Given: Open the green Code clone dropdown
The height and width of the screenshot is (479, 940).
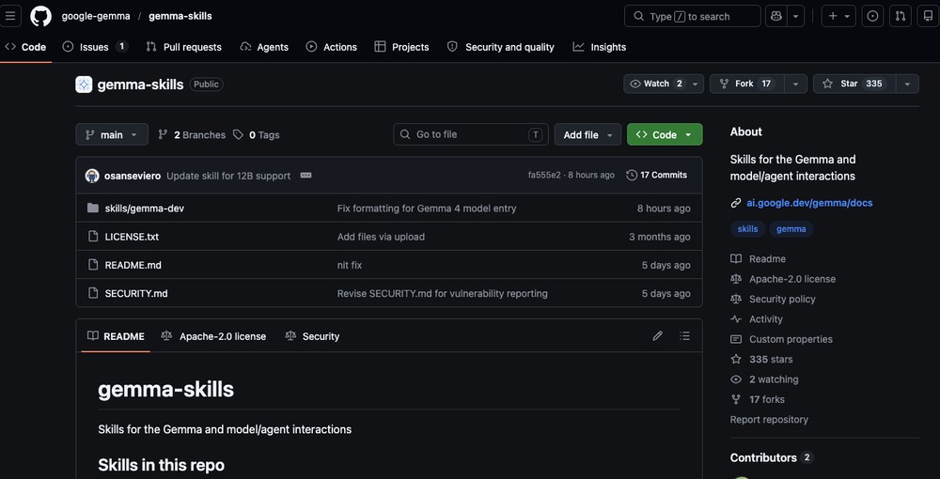Looking at the screenshot, I should point(665,134).
